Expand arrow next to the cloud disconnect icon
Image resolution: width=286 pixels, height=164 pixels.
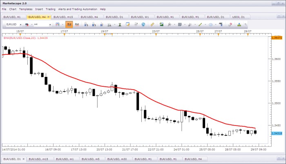point(32,25)
